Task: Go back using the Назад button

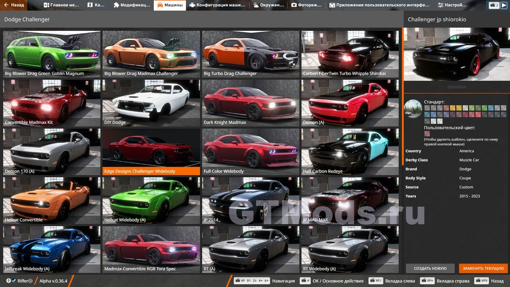Action: tap(14, 5)
